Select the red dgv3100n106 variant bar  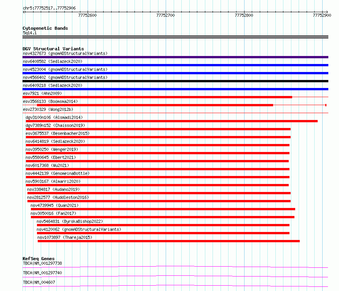(172, 121)
